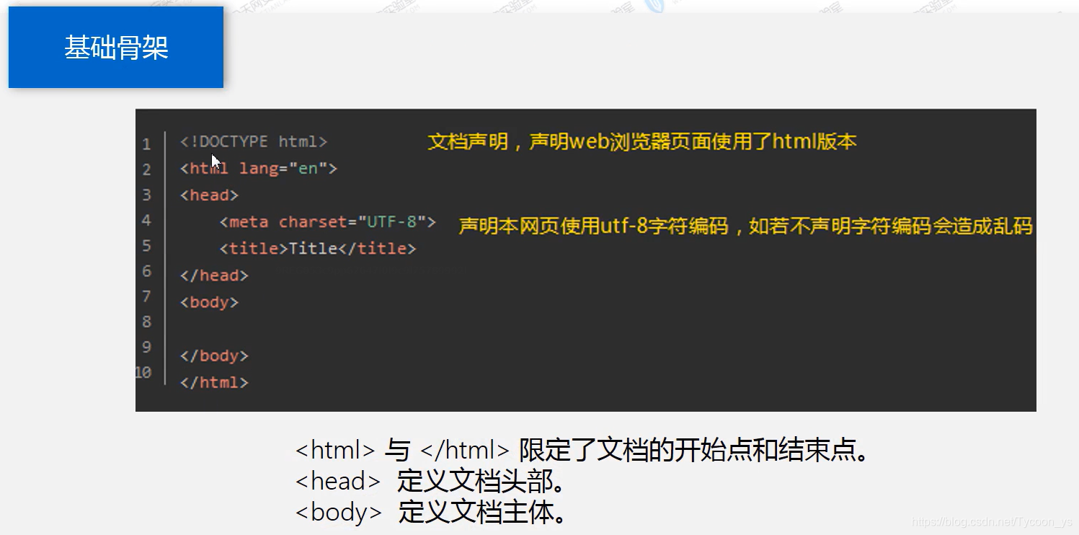Click the <title>Title</title> line
This screenshot has width=1079, height=535.
point(318,249)
